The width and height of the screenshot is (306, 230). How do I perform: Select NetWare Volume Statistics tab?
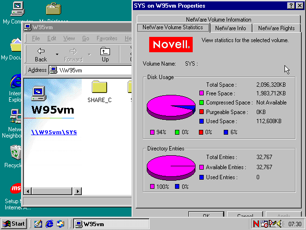(173, 28)
